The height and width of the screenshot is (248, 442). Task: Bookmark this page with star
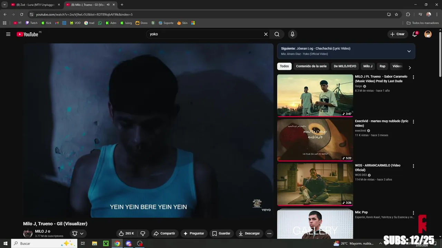click(x=396, y=14)
